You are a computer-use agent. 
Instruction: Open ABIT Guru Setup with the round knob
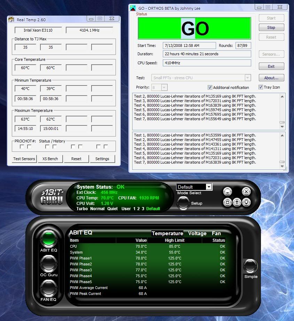(183, 203)
